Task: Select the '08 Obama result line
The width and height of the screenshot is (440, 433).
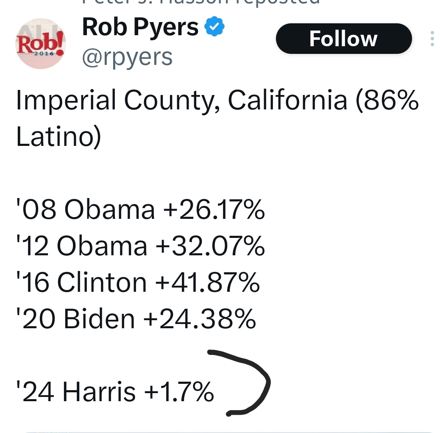Action: click(x=140, y=209)
